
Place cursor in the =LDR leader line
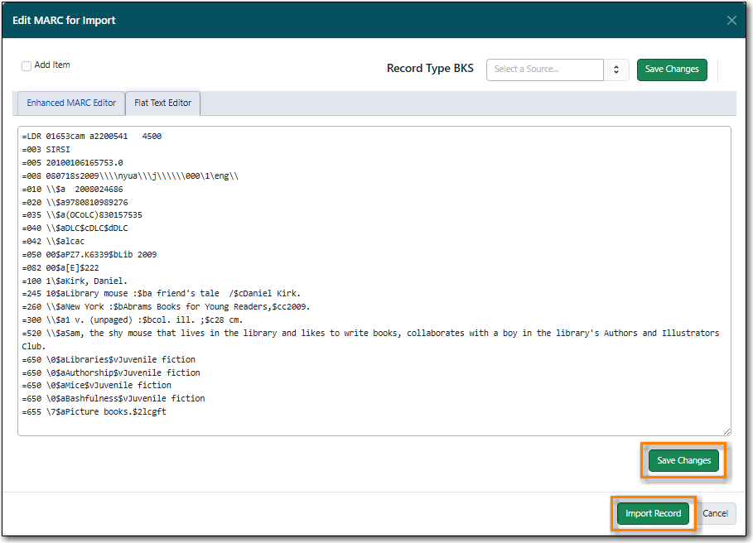(92, 137)
